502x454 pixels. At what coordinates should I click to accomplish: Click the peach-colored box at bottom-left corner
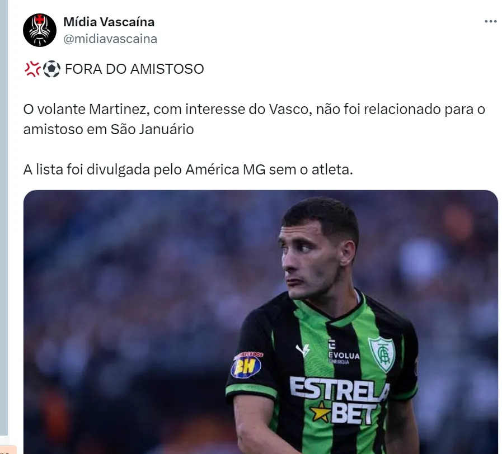[x=8, y=450]
